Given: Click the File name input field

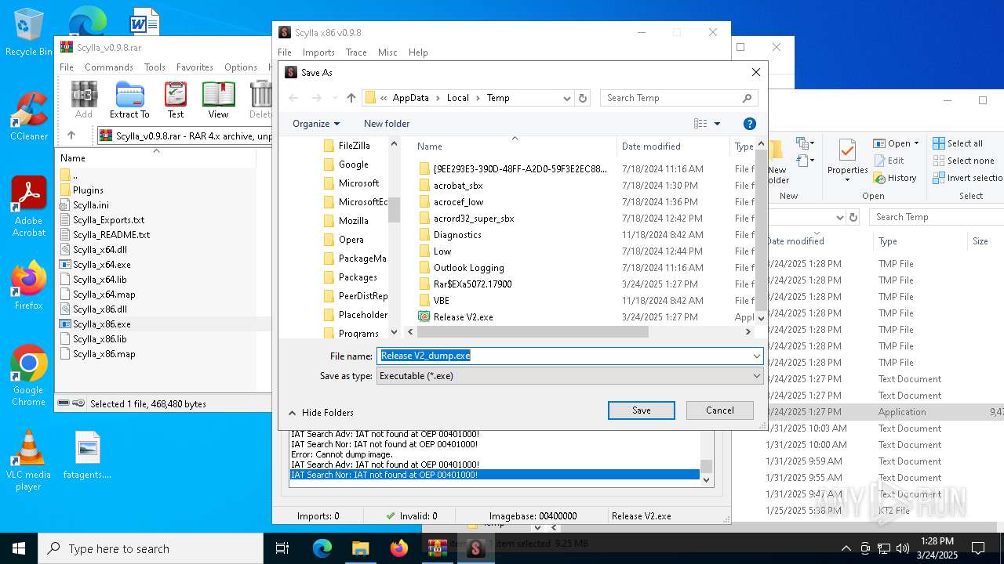Looking at the screenshot, I should (x=563, y=356).
